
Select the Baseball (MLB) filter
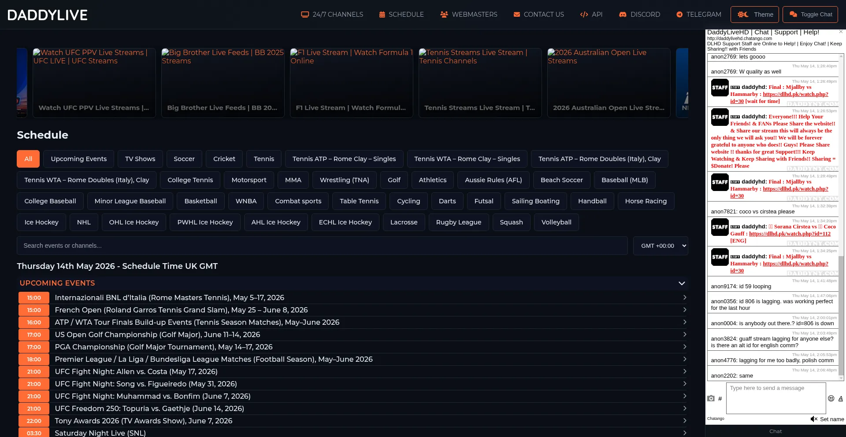tap(625, 180)
